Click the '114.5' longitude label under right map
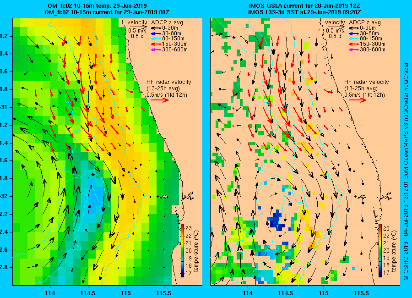 286,293
